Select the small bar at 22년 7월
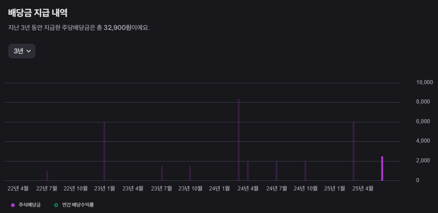This screenshot has width=438, height=213. click(x=47, y=176)
